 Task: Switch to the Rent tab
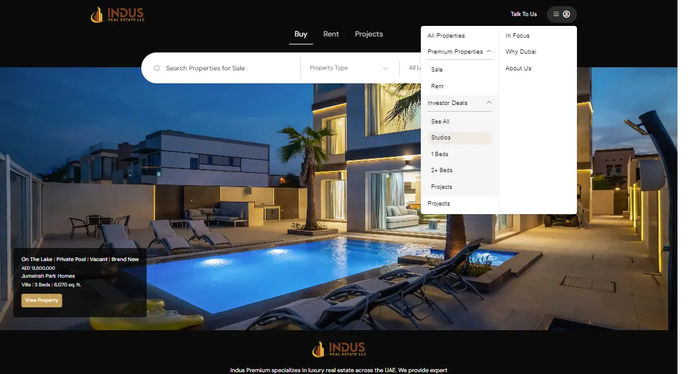[331, 34]
